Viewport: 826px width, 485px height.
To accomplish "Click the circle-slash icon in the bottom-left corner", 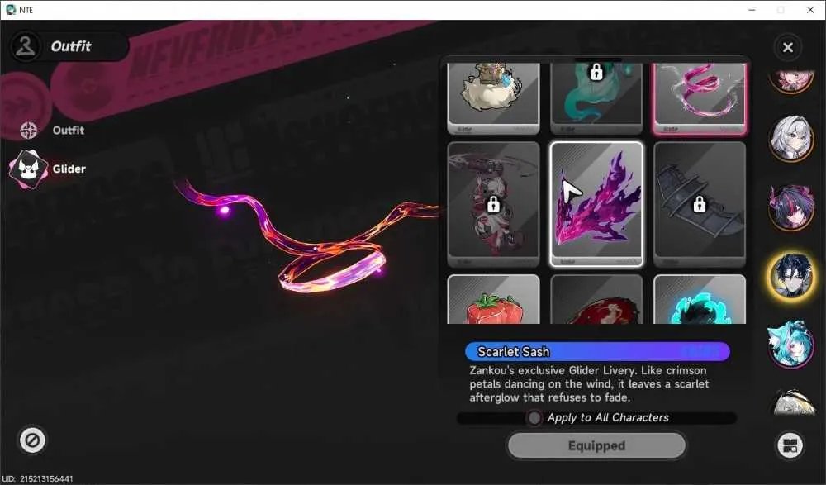I will [x=32, y=440].
